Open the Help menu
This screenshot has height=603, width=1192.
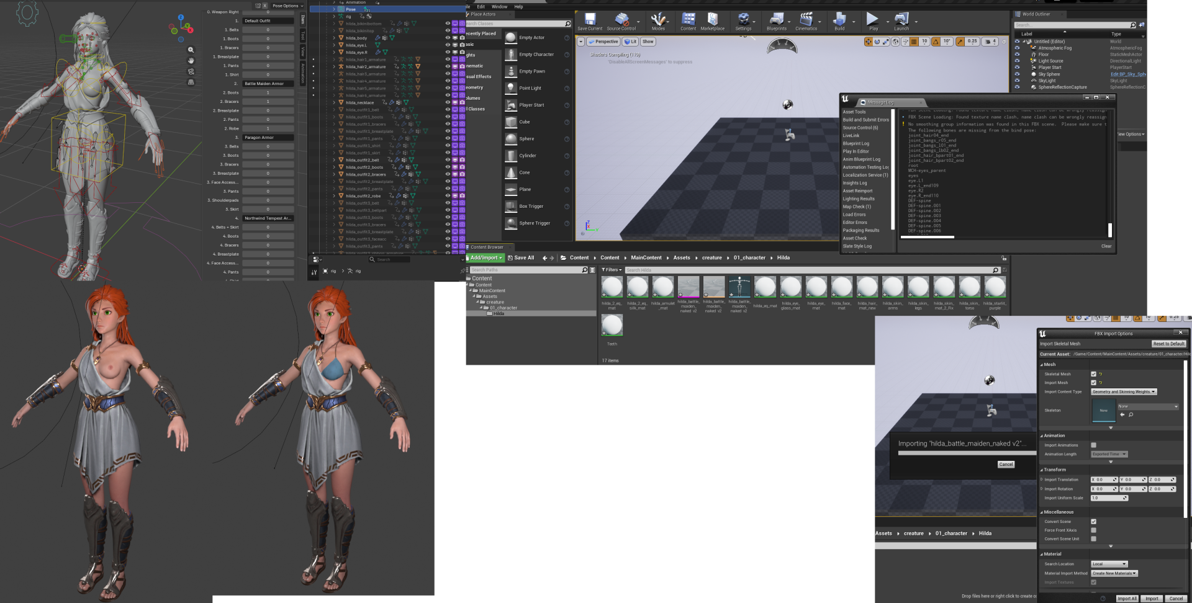tap(518, 7)
